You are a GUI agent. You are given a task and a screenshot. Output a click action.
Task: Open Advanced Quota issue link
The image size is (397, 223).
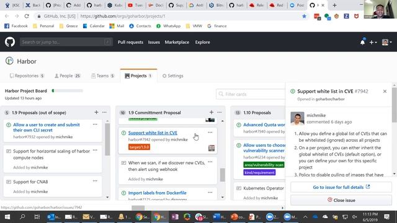(264, 125)
